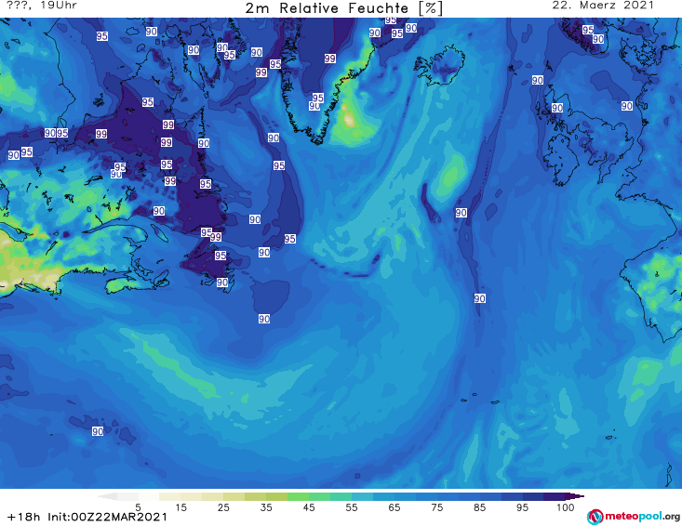Click the legend tick label 100
The width and height of the screenshot is (682, 526).
point(565,506)
